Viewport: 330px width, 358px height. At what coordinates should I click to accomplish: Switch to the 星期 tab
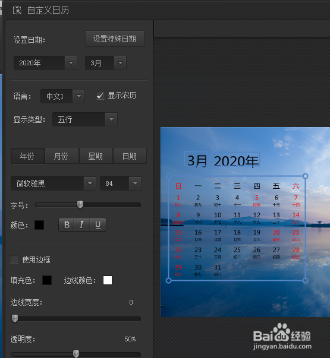tap(96, 156)
